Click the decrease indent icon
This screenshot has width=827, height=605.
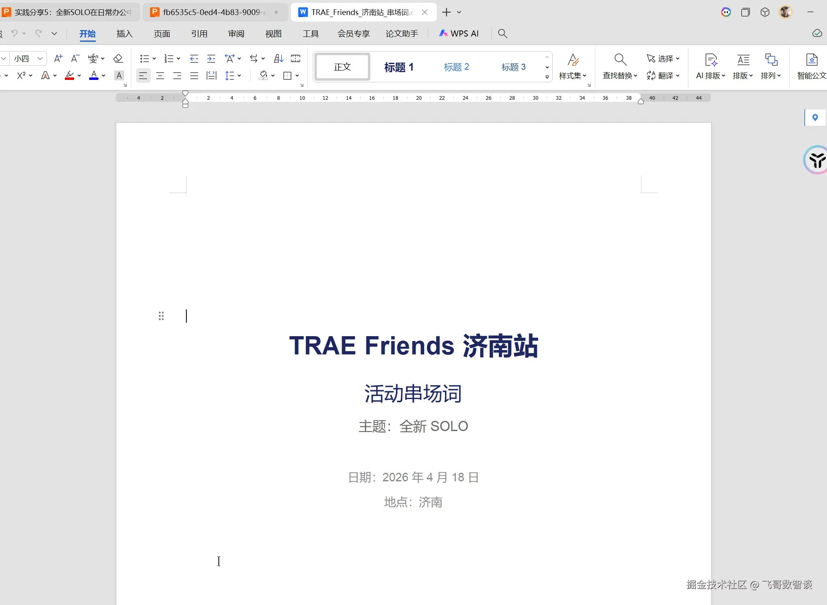(x=194, y=59)
